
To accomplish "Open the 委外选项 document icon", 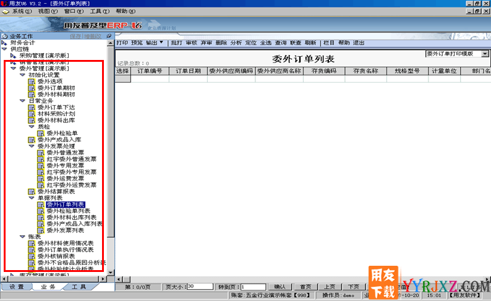I will [x=32, y=82].
